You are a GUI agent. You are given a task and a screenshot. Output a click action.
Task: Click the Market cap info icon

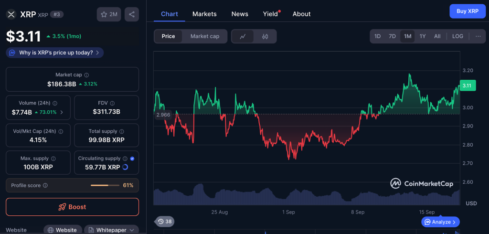[86, 75]
